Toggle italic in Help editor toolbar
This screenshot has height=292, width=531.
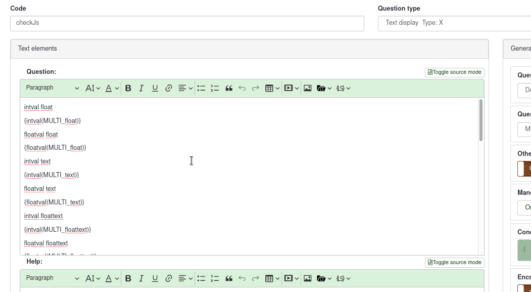point(141,278)
